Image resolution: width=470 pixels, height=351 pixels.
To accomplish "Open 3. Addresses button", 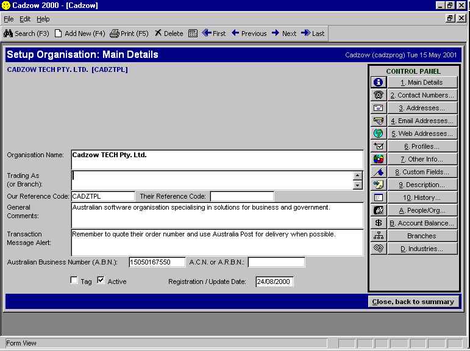I will pyautogui.click(x=422, y=108).
